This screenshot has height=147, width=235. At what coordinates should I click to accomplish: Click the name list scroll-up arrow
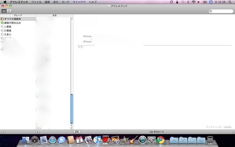coord(72,125)
